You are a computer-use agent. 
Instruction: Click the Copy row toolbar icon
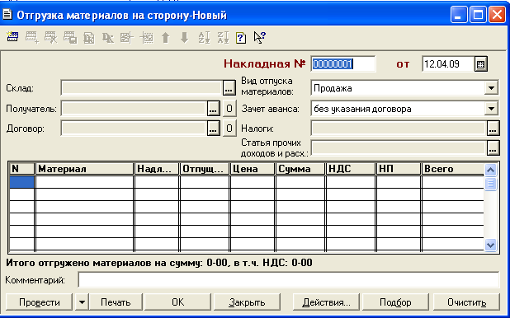click(70, 37)
